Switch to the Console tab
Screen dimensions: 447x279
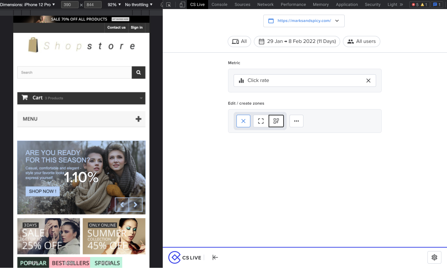click(x=219, y=5)
